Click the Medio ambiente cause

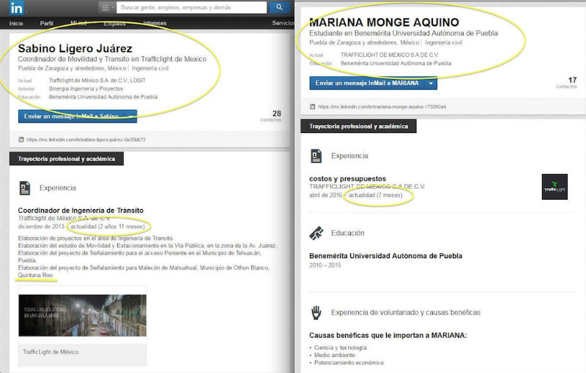pyautogui.click(x=335, y=355)
